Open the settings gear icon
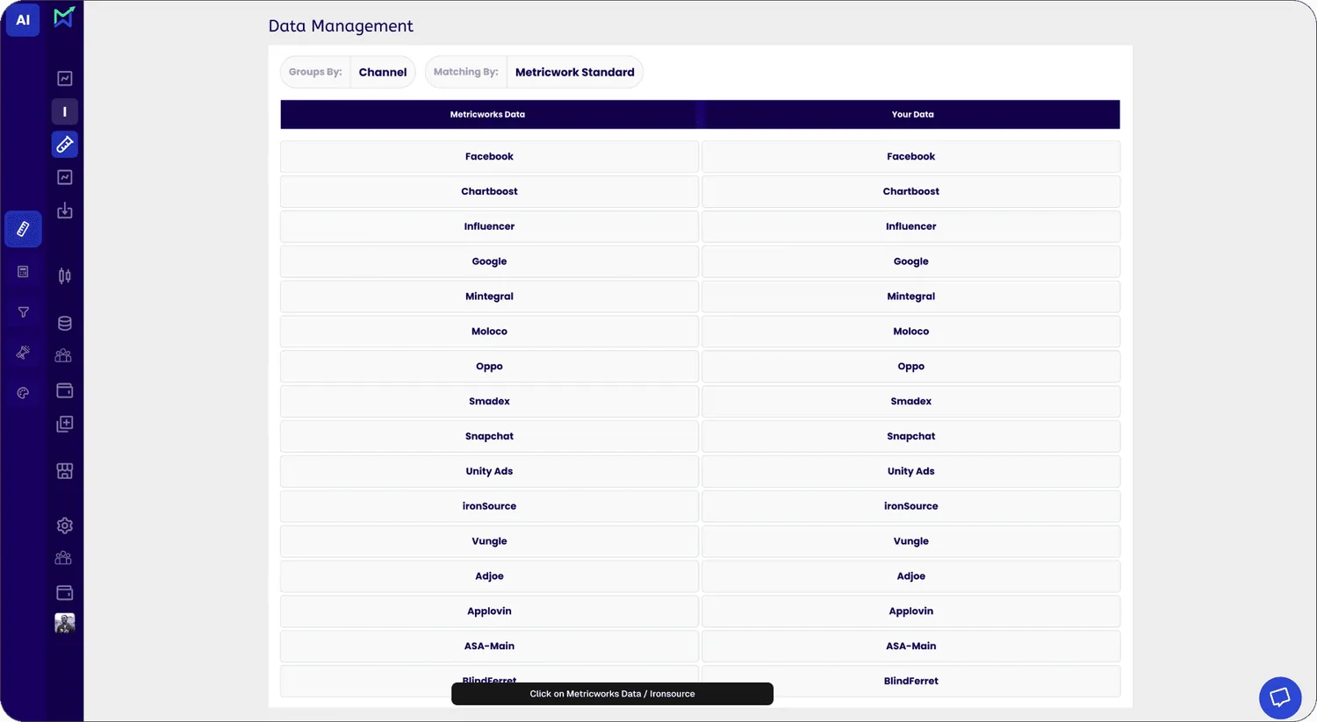The image size is (1317, 722). click(x=65, y=525)
